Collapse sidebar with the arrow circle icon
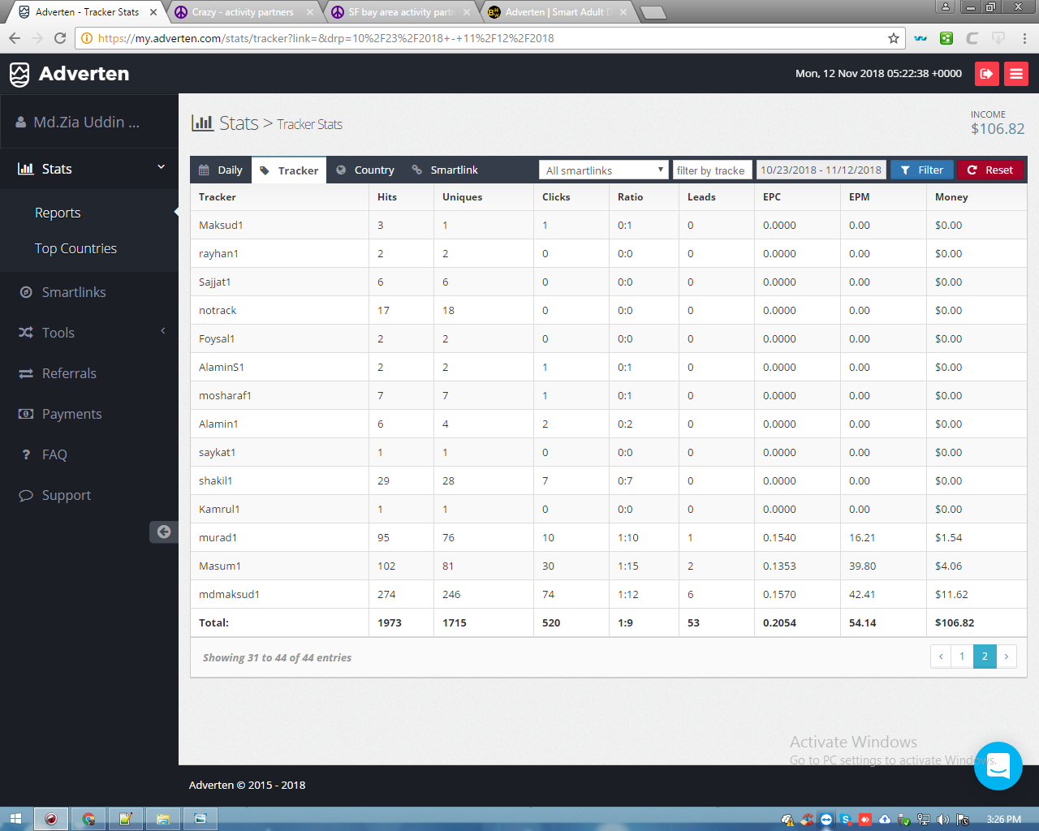 [164, 532]
